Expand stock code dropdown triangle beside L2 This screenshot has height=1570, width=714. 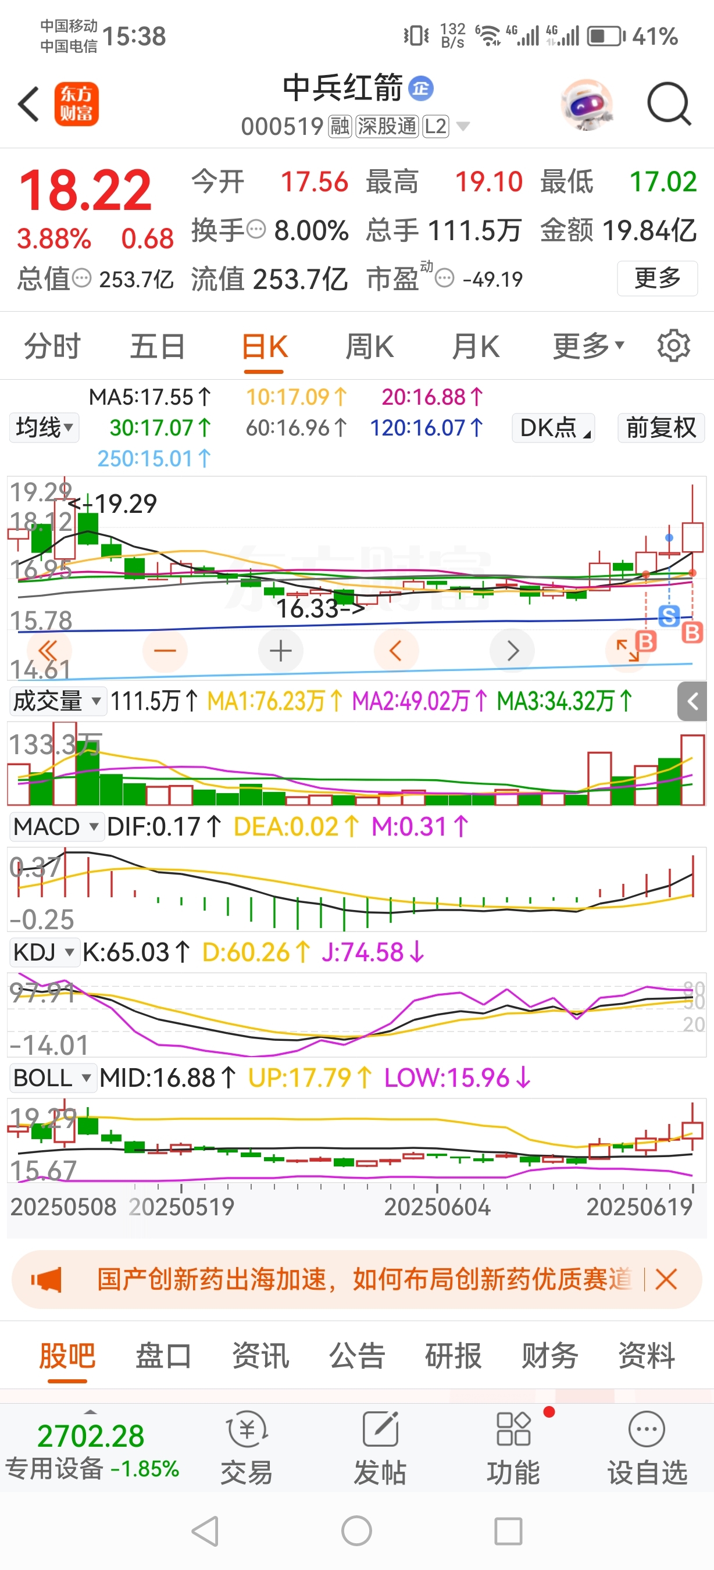(x=463, y=126)
